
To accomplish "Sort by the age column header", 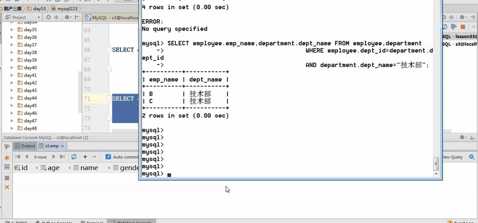I will click(x=53, y=168).
